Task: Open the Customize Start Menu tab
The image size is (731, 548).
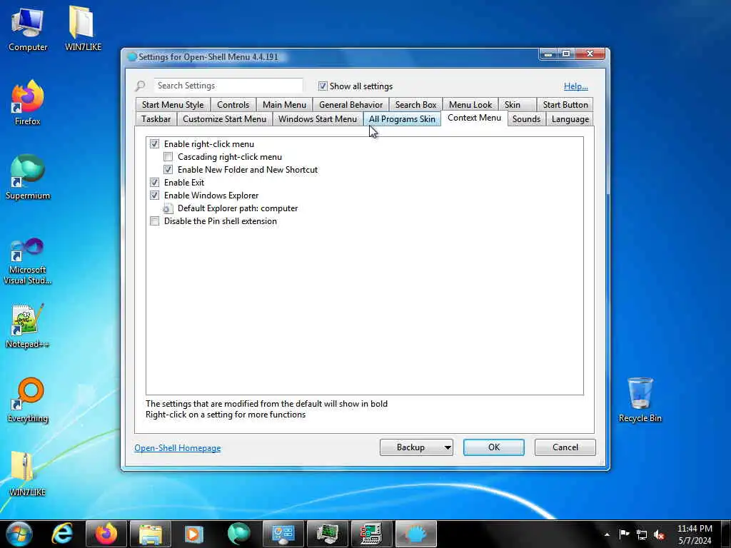Action: tap(225, 119)
